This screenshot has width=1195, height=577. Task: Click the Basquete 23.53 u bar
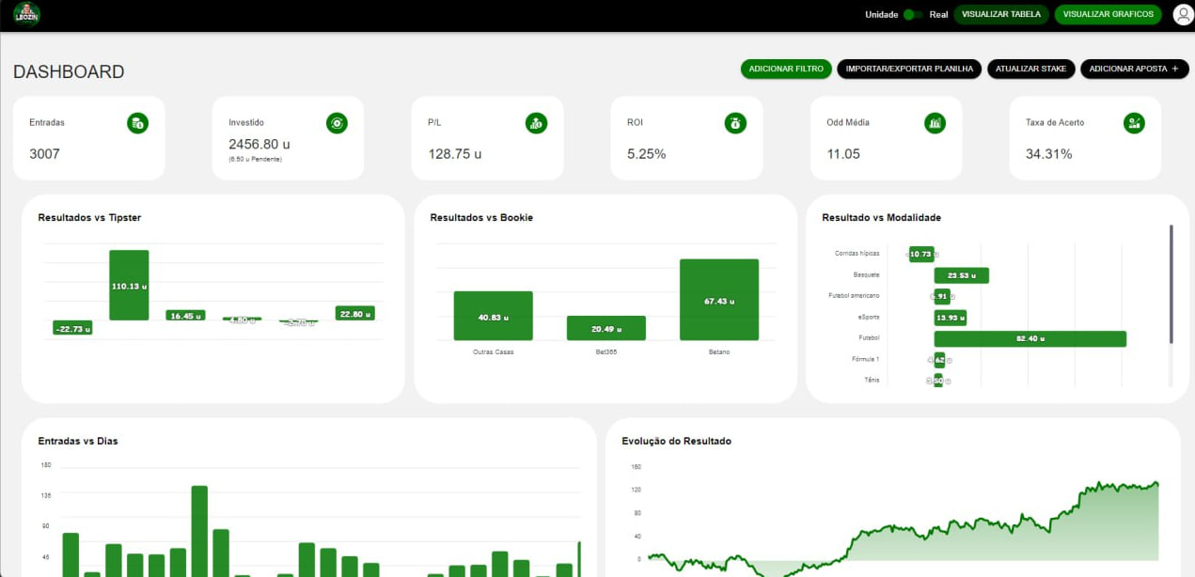coord(961,275)
